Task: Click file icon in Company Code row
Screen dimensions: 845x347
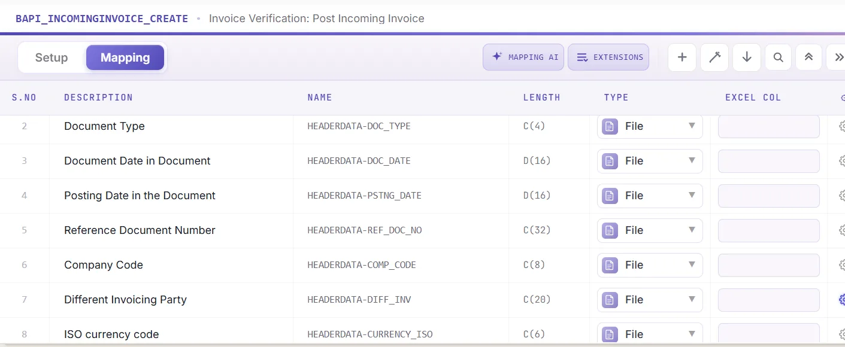Action: click(610, 265)
